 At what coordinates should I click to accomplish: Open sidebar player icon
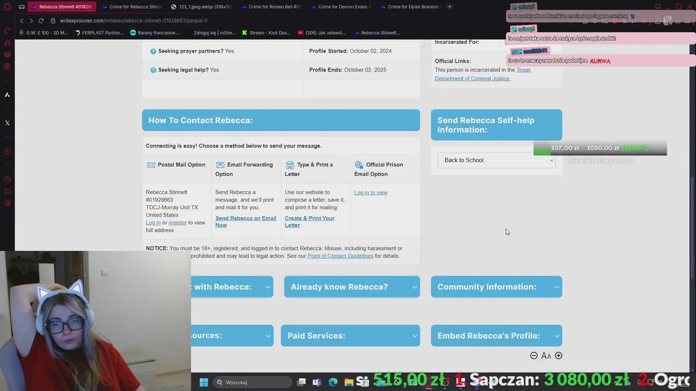click(x=7, y=151)
